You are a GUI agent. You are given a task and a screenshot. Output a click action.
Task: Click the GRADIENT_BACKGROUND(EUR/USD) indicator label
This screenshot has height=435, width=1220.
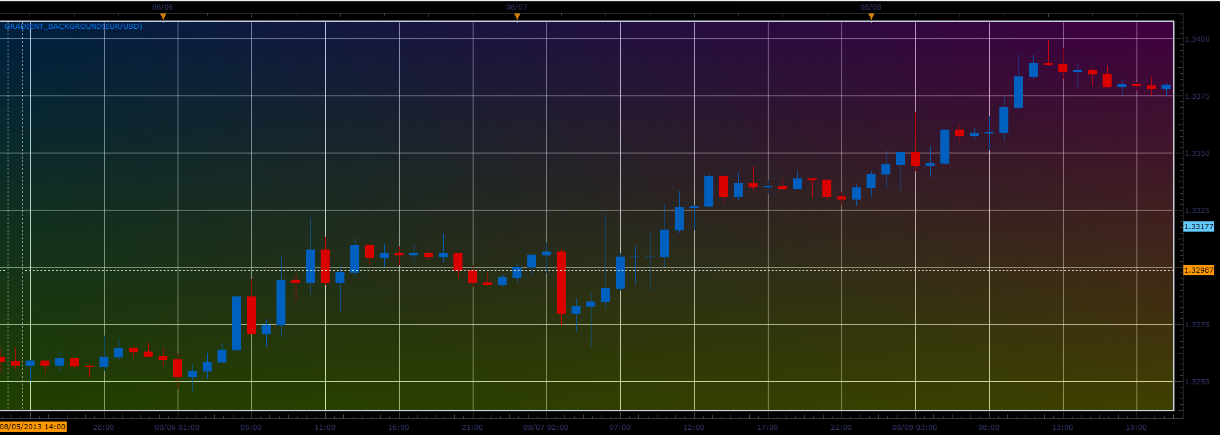(73, 26)
